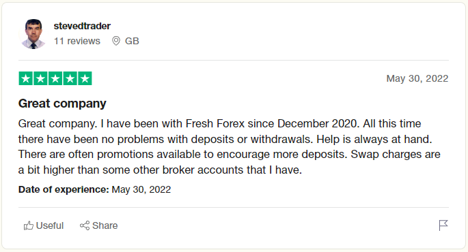Click the experience date May 30, 2022
This screenshot has width=468, height=252.
[x=141, y=189]
